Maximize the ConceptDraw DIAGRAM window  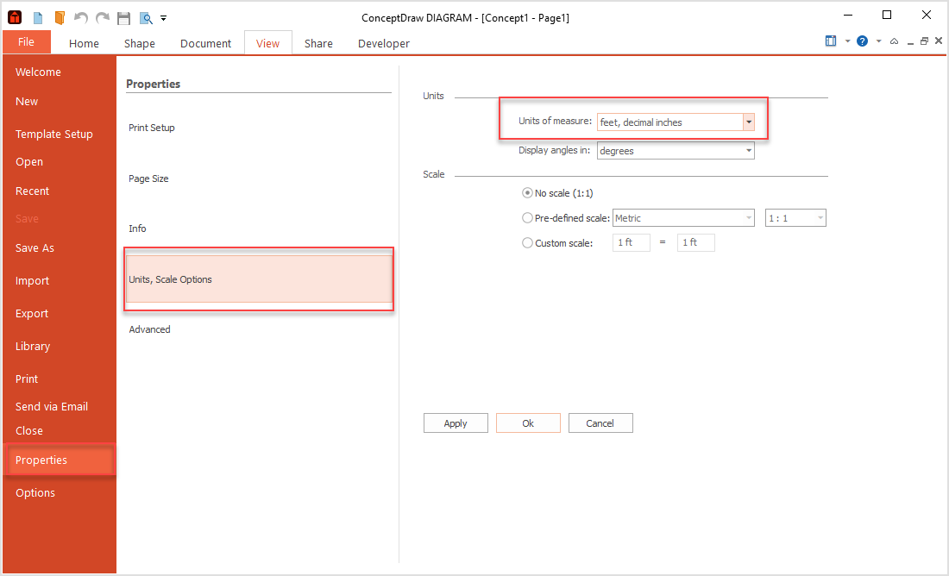[887, 16]
